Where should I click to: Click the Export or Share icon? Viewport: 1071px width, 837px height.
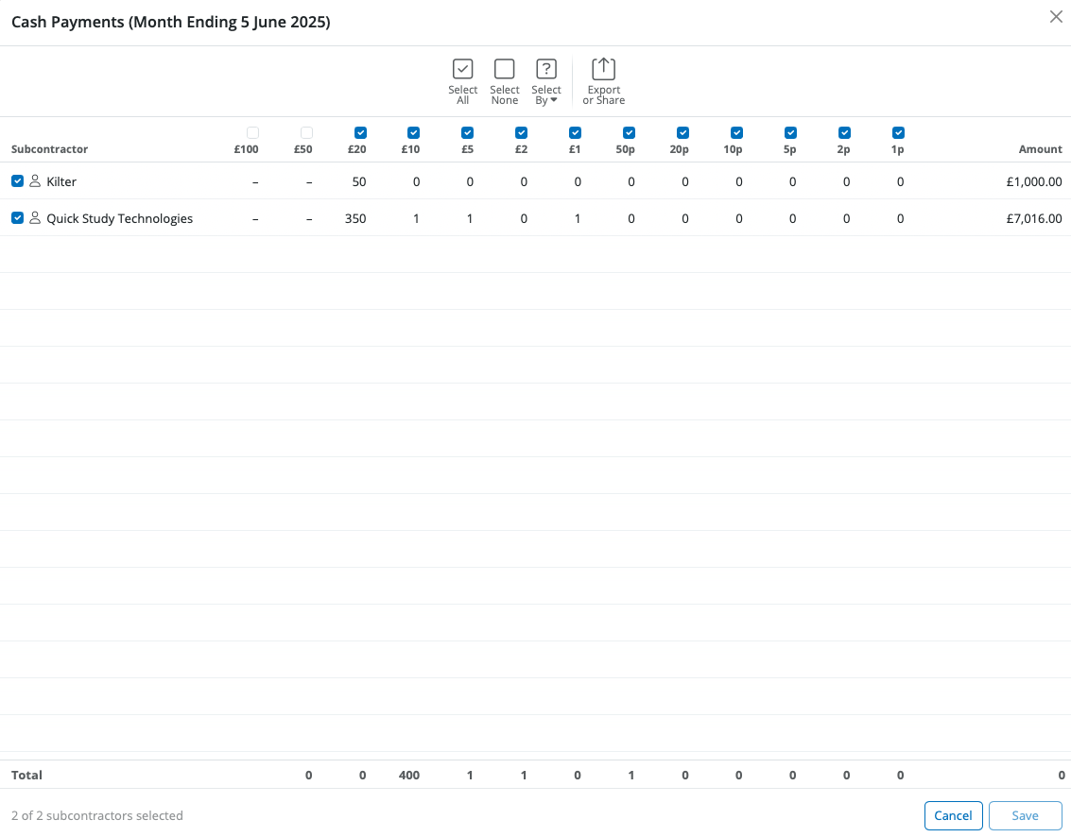click(603, 70)
